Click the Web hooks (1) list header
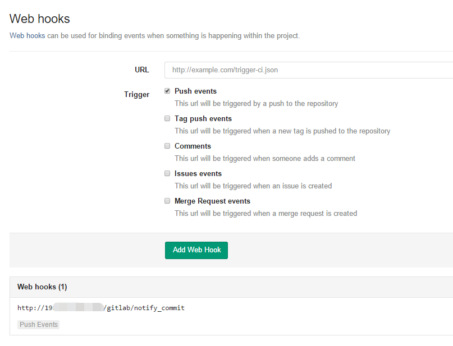The height and width of the screenshot is (346, 453). [42, 287]
